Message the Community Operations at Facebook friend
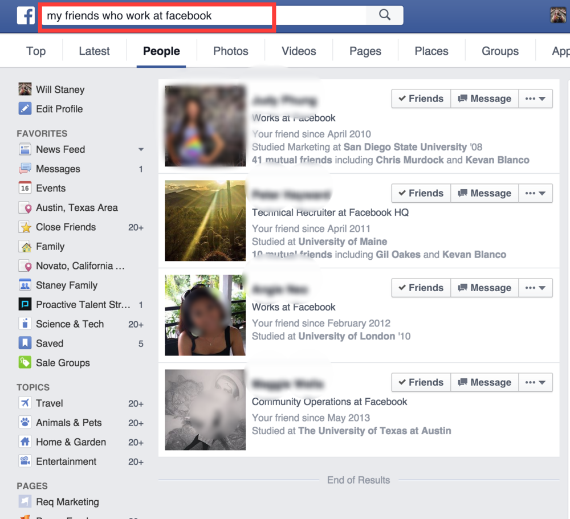The height and width of the screenshot is (519, 570). tap(484, 382)
